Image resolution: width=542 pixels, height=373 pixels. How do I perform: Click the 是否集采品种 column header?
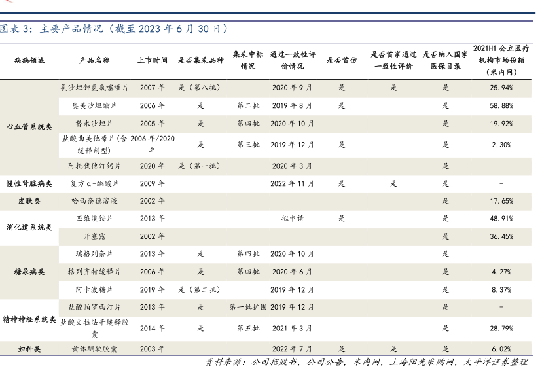click(x=201, y=60)
